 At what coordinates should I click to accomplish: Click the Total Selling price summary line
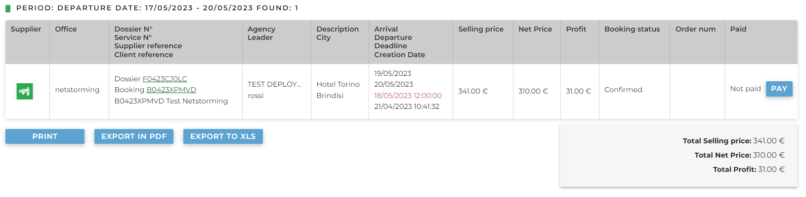tap(733, 141)
